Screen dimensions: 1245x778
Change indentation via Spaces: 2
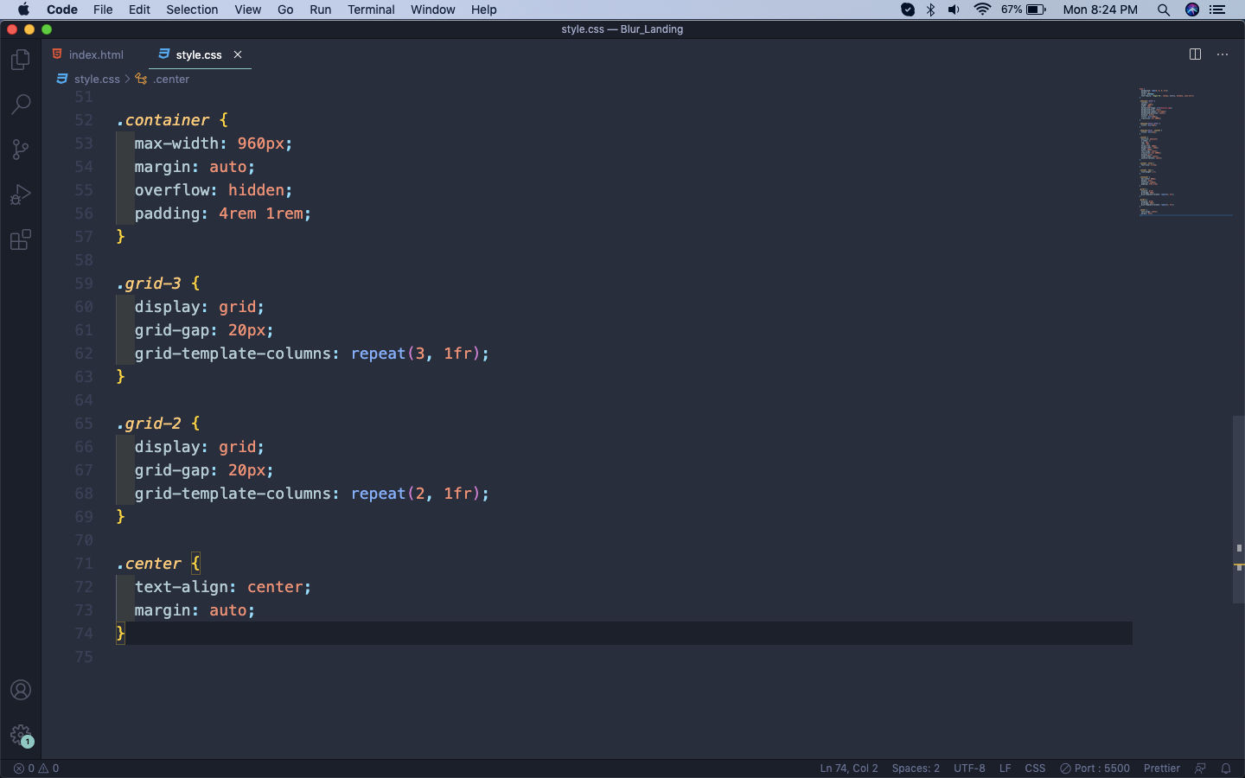coord(916,768)
